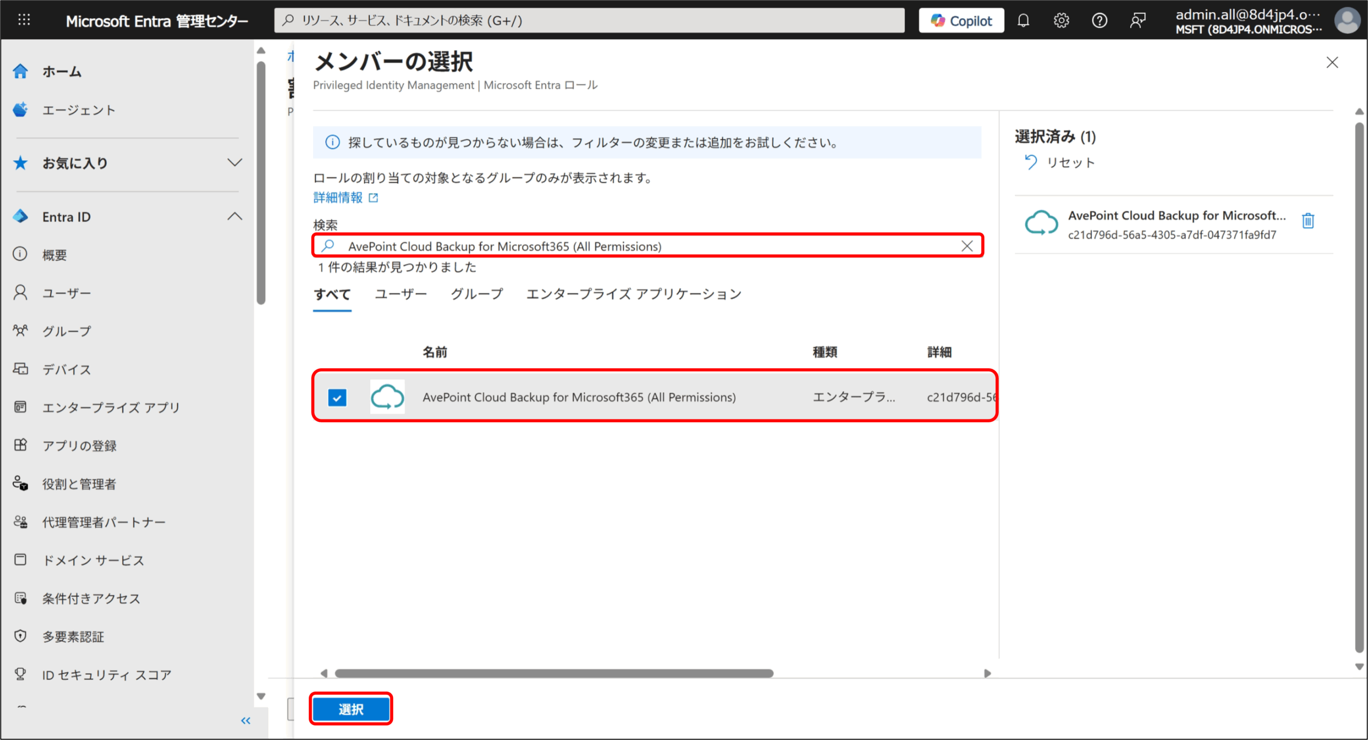1368x740 pixels.
Task: Click the blue 選択 button
Action: pyautogui.click(x=351, y=709)
